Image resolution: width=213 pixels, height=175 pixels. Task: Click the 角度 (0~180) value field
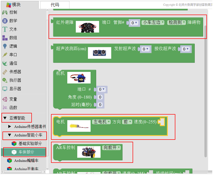point(100,97)
